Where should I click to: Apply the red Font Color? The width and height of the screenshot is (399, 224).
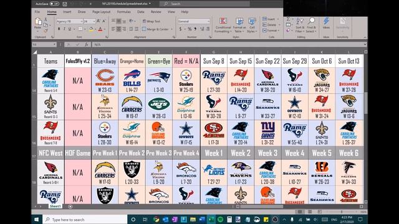point(100,29)
